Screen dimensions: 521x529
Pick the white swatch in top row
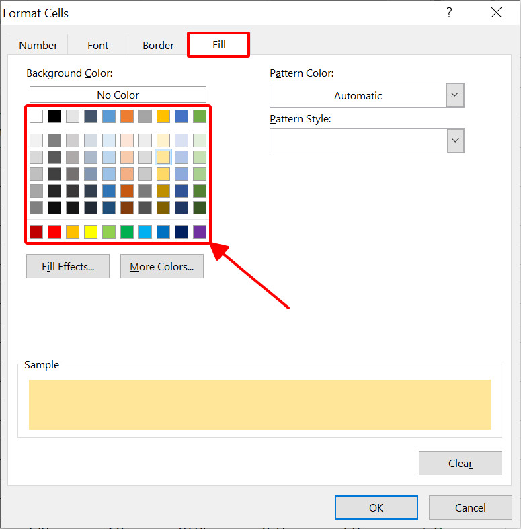point(36,116)
